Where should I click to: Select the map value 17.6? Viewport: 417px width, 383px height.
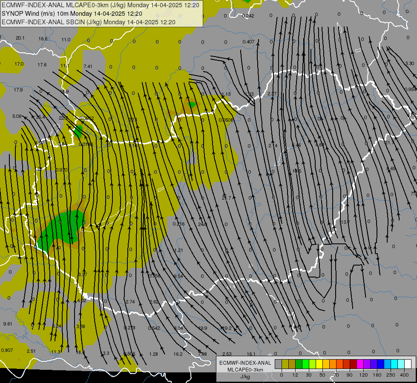click(x=42, y=65)
